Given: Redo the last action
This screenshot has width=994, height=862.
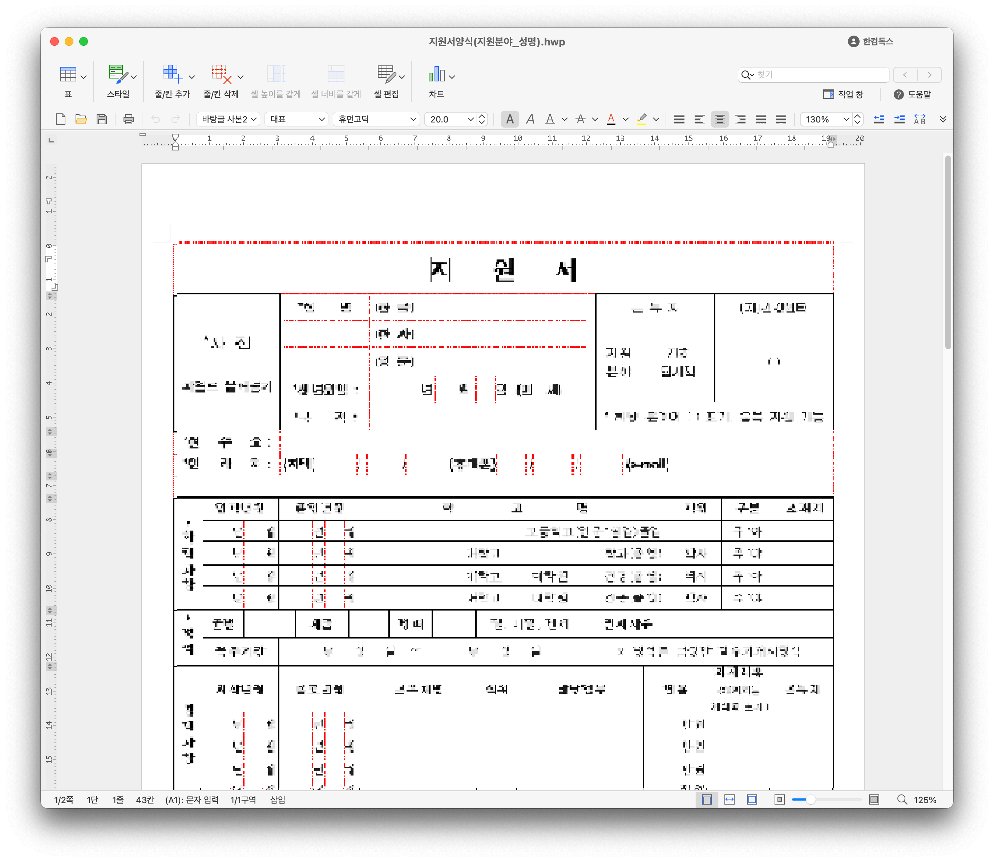Looking at the screenshot, I should [175, 119].
